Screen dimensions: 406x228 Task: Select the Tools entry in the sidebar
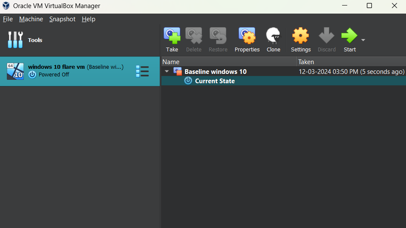point(80,40)
